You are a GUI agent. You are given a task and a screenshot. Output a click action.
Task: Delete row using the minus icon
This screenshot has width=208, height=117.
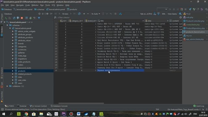[88, 14]
